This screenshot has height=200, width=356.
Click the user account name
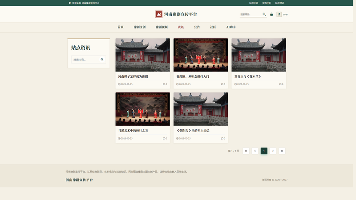pos(285,14)
